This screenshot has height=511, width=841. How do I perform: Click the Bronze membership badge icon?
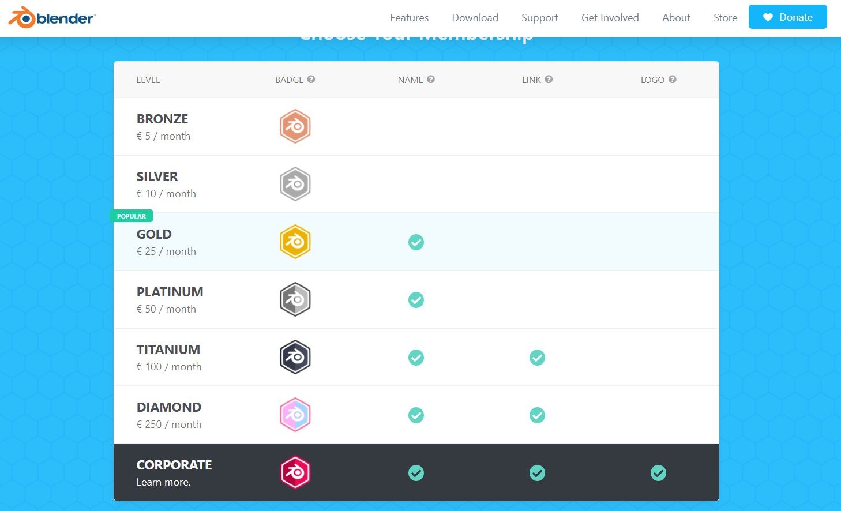tap(295, 126)
